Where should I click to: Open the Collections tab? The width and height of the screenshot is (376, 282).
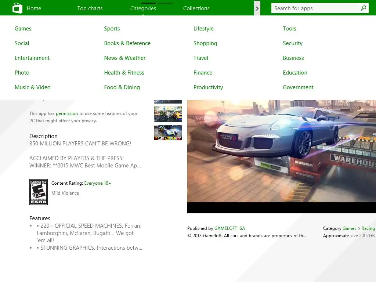[x=196, y=8]
